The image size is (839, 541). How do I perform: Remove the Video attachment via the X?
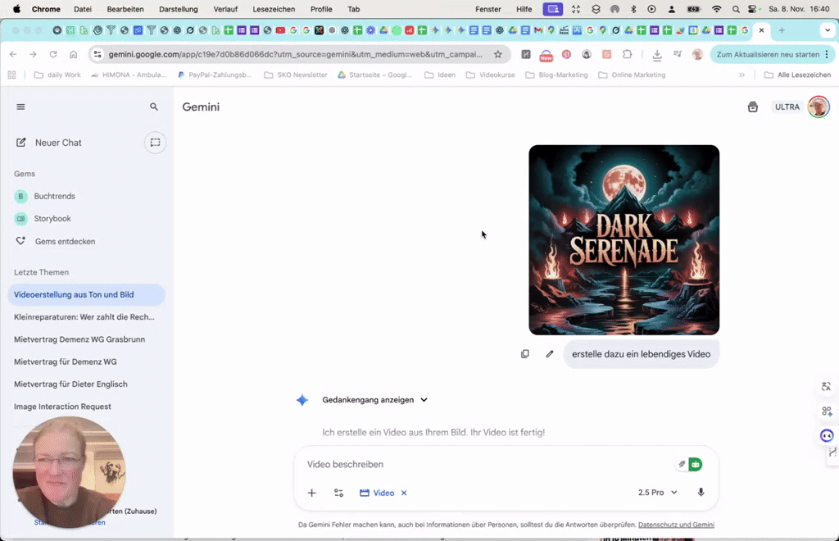coord(403,493)
